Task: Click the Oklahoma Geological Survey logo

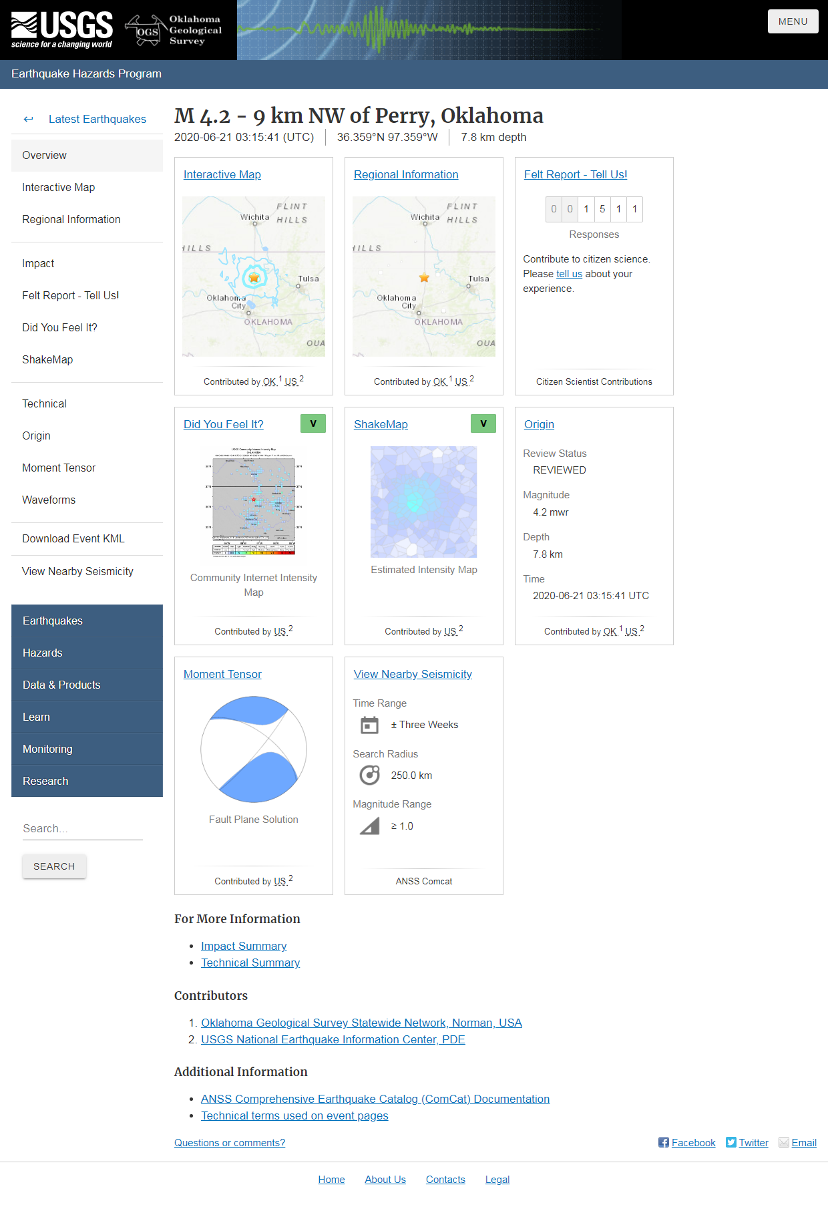Action: point(174,30)
